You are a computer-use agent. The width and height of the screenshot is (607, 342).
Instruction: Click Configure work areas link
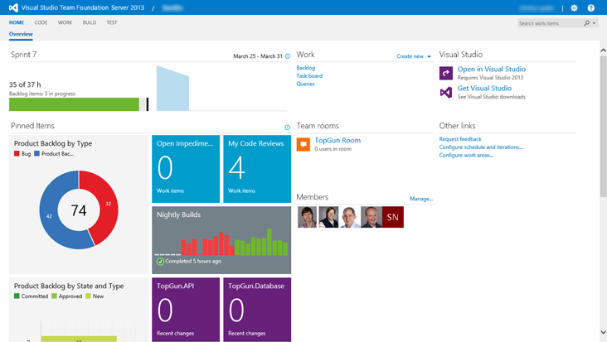click(x=466, y=155)
